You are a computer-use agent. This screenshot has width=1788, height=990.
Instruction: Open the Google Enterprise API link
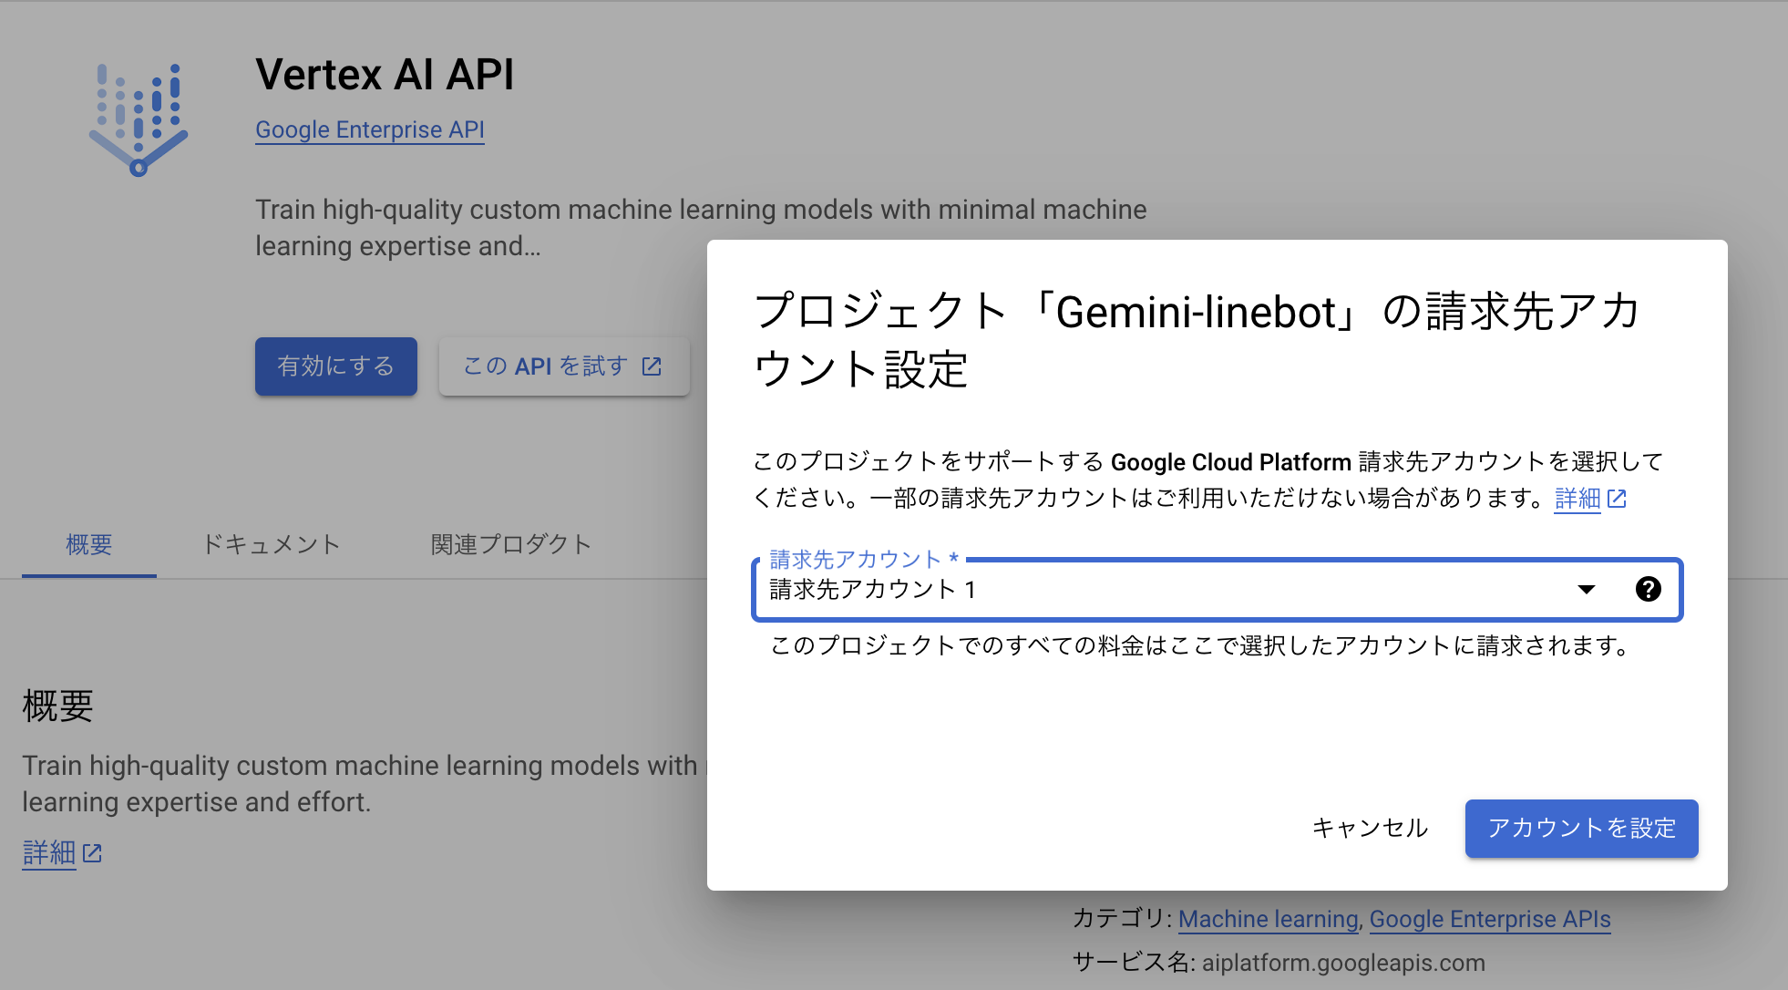(369, 129)
